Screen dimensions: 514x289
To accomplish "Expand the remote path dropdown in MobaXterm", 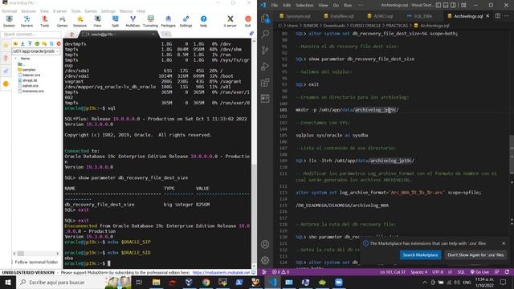I will coord(58,51).
